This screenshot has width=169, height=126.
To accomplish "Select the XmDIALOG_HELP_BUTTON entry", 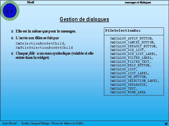I will [130, 65].
